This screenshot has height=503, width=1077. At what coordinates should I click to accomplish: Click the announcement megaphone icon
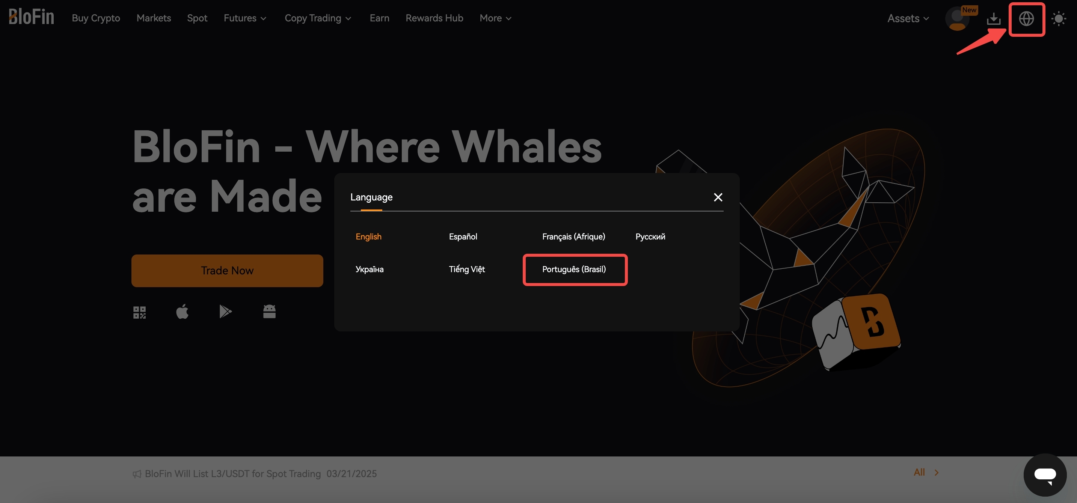pyautogui.click(x=137, y=474)
